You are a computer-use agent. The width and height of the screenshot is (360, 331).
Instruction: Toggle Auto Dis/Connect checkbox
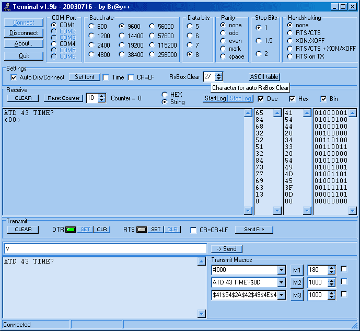14,77
